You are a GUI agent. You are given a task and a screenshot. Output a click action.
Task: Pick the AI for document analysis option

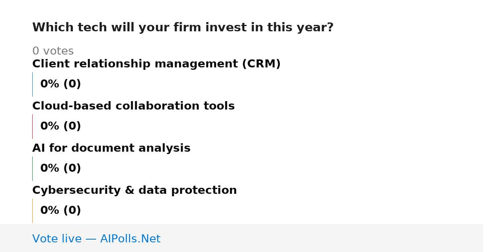pyautogui.click(x=111, y=148)
